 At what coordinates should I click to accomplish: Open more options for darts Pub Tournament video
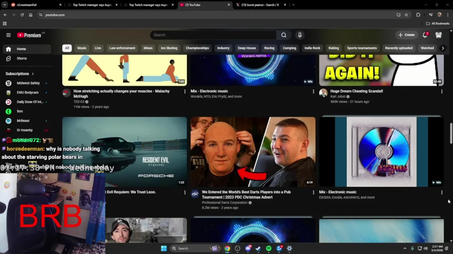(x=313, y=192)
